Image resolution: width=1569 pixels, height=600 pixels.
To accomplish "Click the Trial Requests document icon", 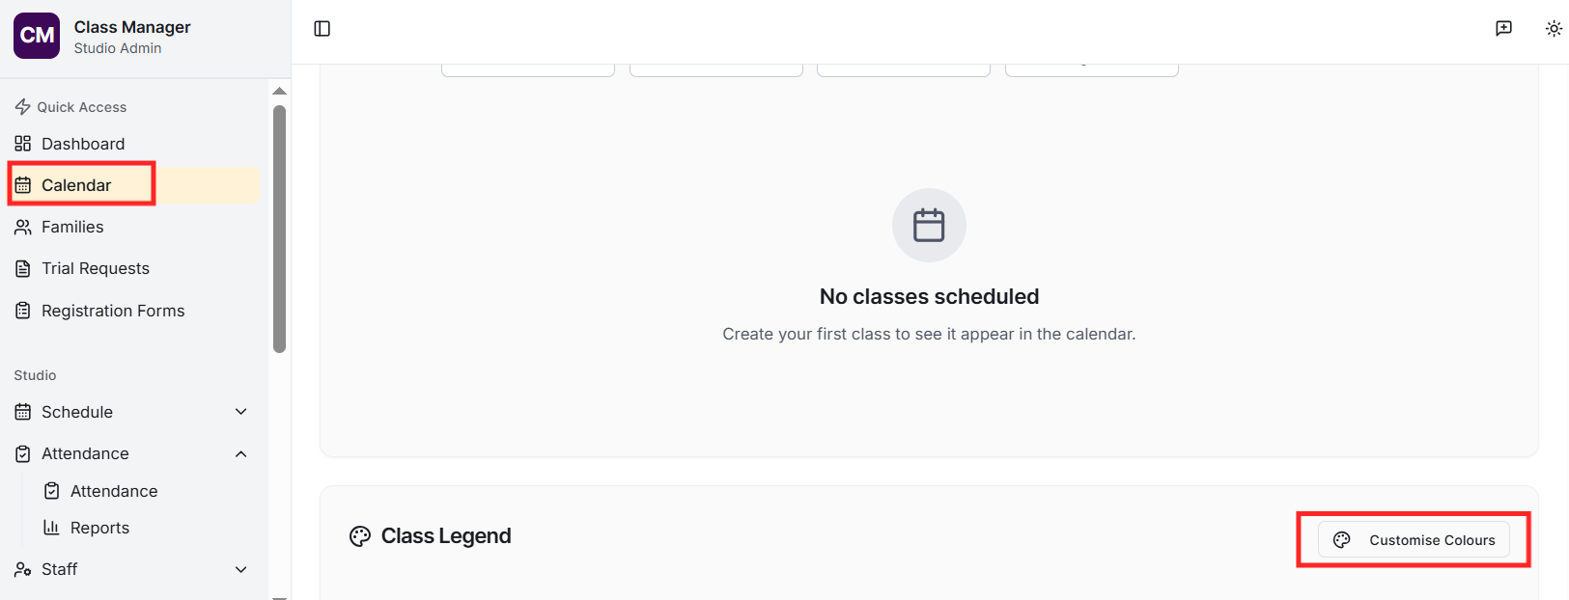I will pos(23,268).
